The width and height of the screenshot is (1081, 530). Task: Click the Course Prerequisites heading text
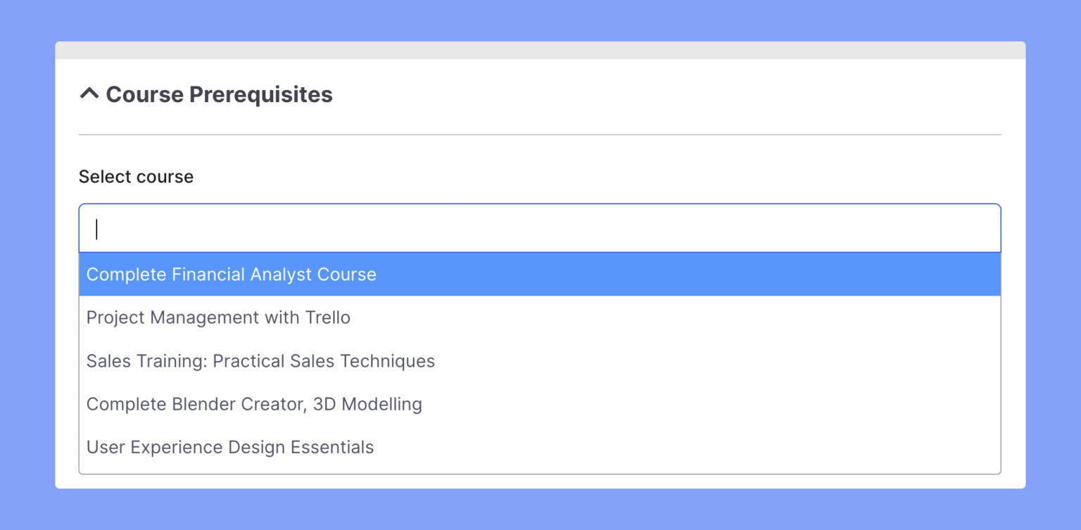click(219, 94)
